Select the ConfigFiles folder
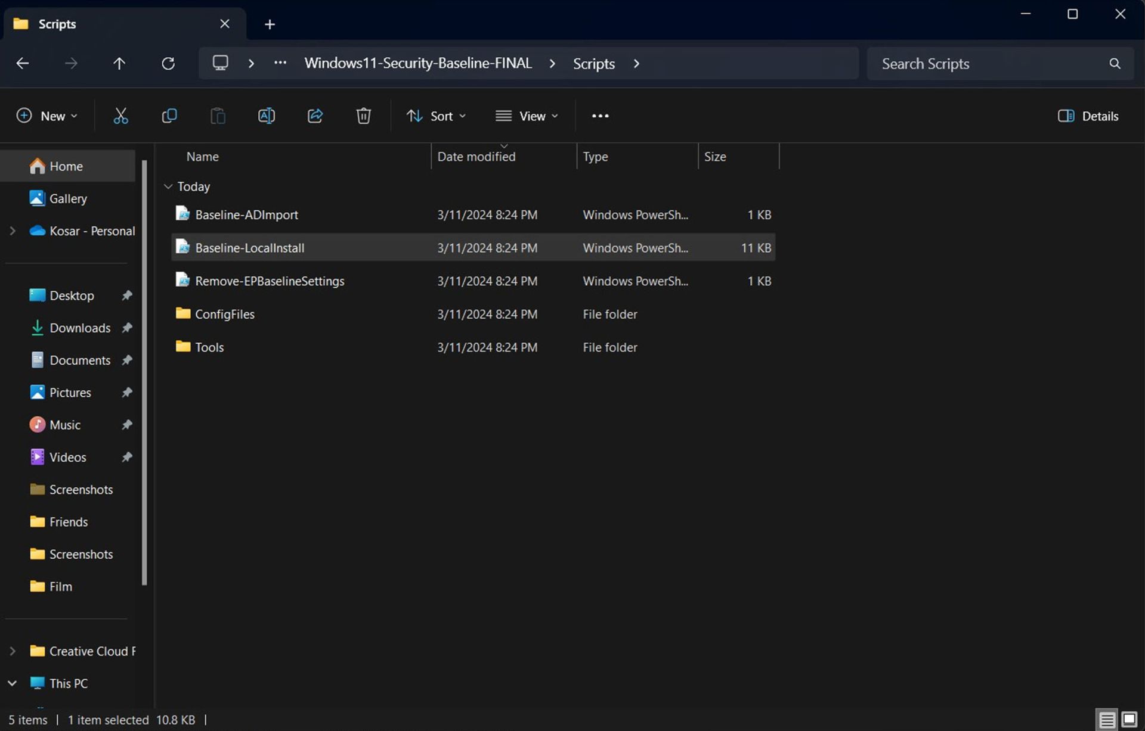This screenshot has width=1145, height=731. (x=224, y=314)
